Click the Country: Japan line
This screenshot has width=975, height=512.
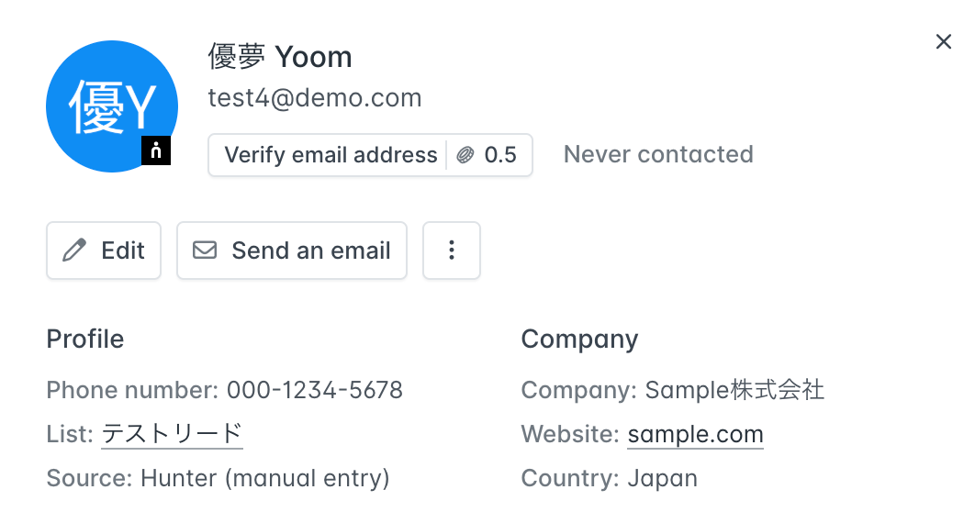[610, 478]
